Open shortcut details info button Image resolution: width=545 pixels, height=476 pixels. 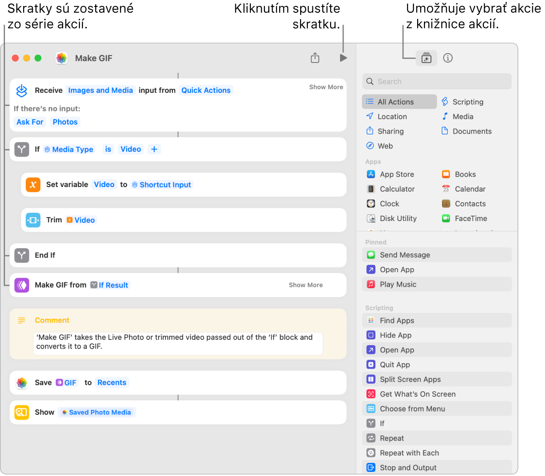click(x=448, y=58)
